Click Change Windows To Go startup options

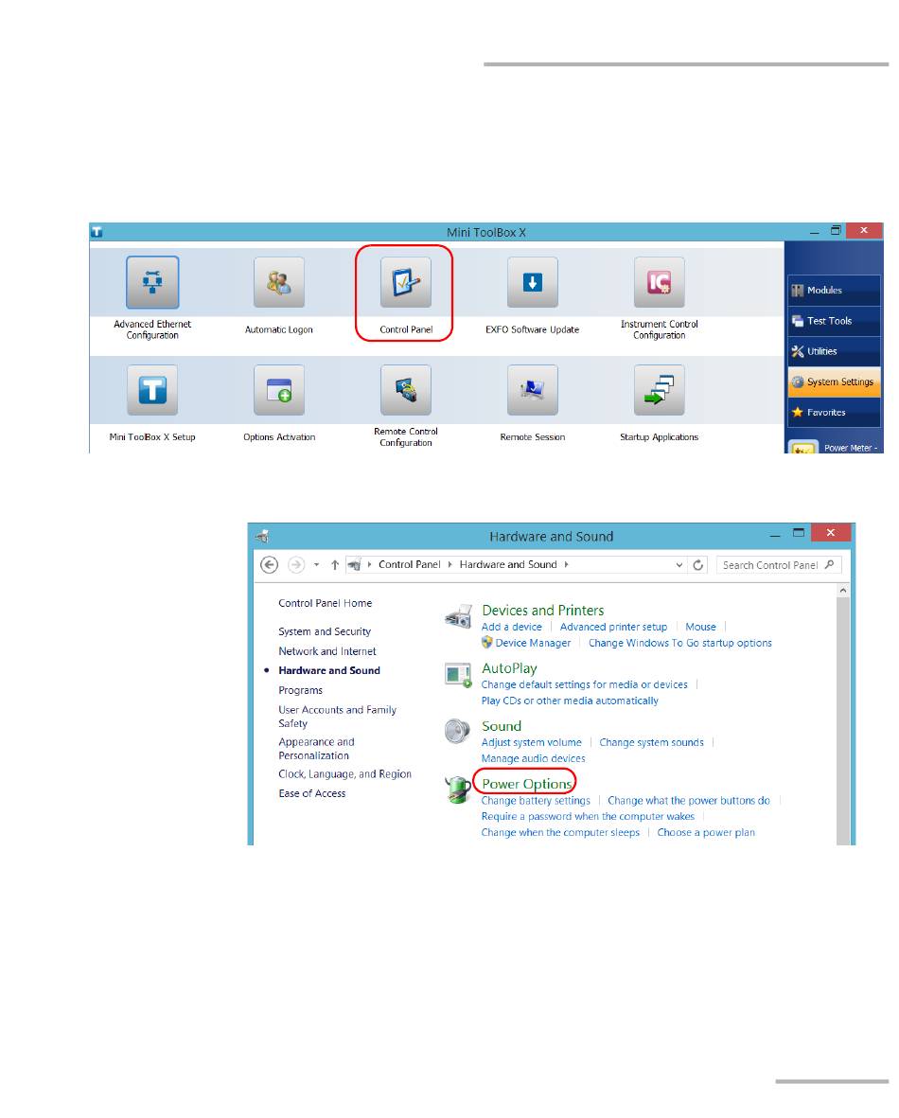(679, 643)
